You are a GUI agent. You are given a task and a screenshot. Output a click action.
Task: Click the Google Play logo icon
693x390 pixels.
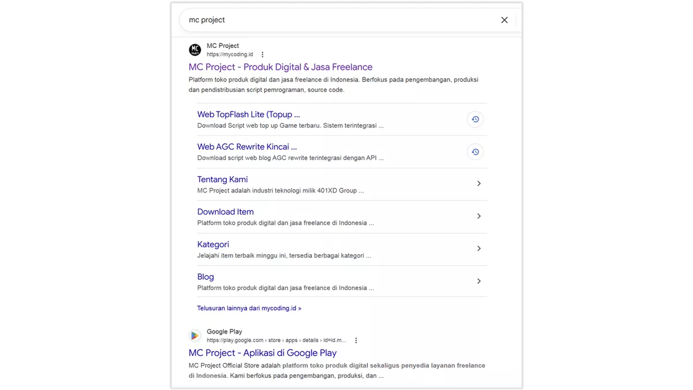tap(195, 336)
